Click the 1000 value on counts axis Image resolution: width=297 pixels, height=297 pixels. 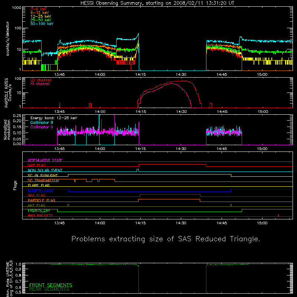tap(16, 8)
